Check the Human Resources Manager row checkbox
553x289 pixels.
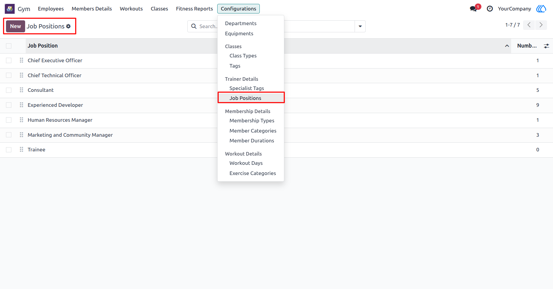(x=9, y=120)
